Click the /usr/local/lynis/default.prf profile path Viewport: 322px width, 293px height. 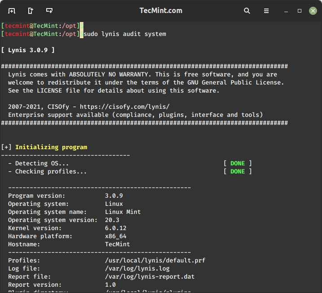point(155,261)
